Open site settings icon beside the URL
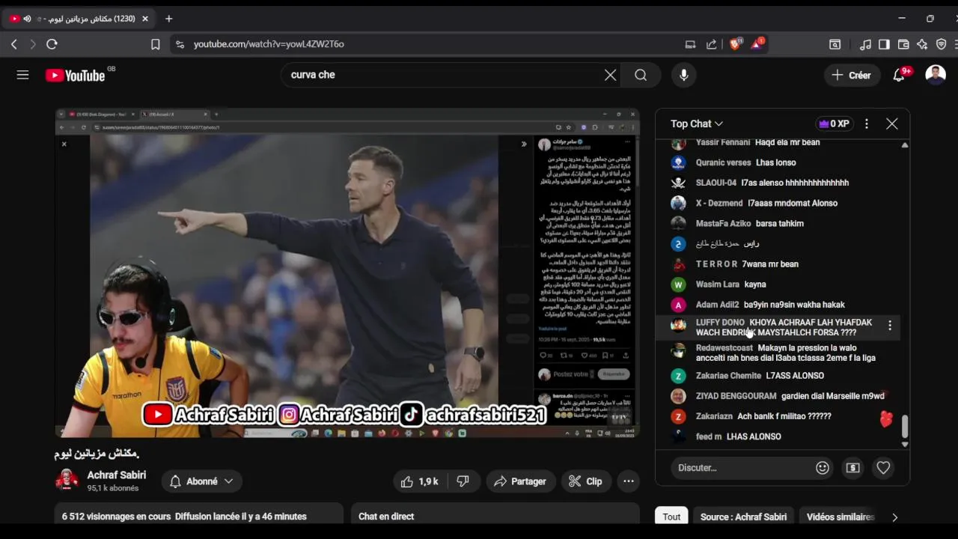The width and height of the screenshot is (958, 539). click(x=180, y=44)
